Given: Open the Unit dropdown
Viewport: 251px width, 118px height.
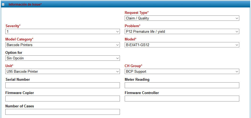Looking at the screenshot, I should click(x=62, y=72).
